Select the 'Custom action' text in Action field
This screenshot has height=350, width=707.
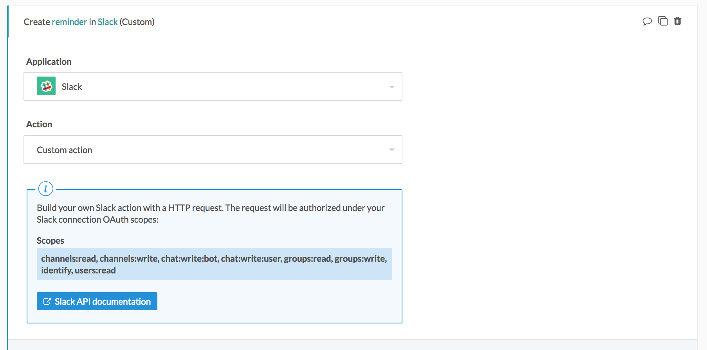(x=65, y=150)
